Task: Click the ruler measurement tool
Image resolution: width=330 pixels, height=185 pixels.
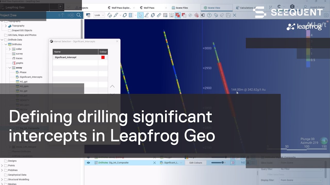Action: (159, 15)
